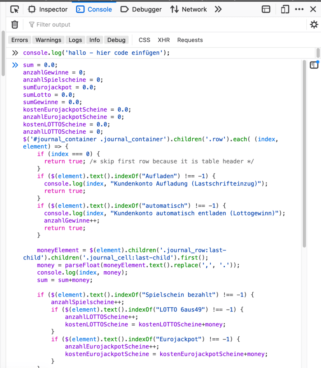Click the blue console prompt chevron
Screen dimensions: 321x368
[15, 65]
